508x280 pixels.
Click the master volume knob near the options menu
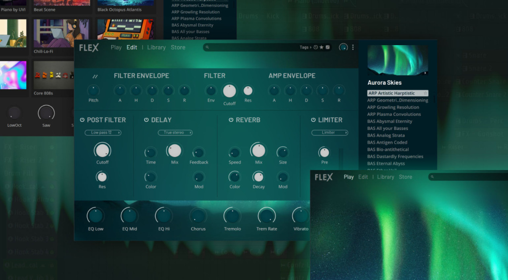343,48
